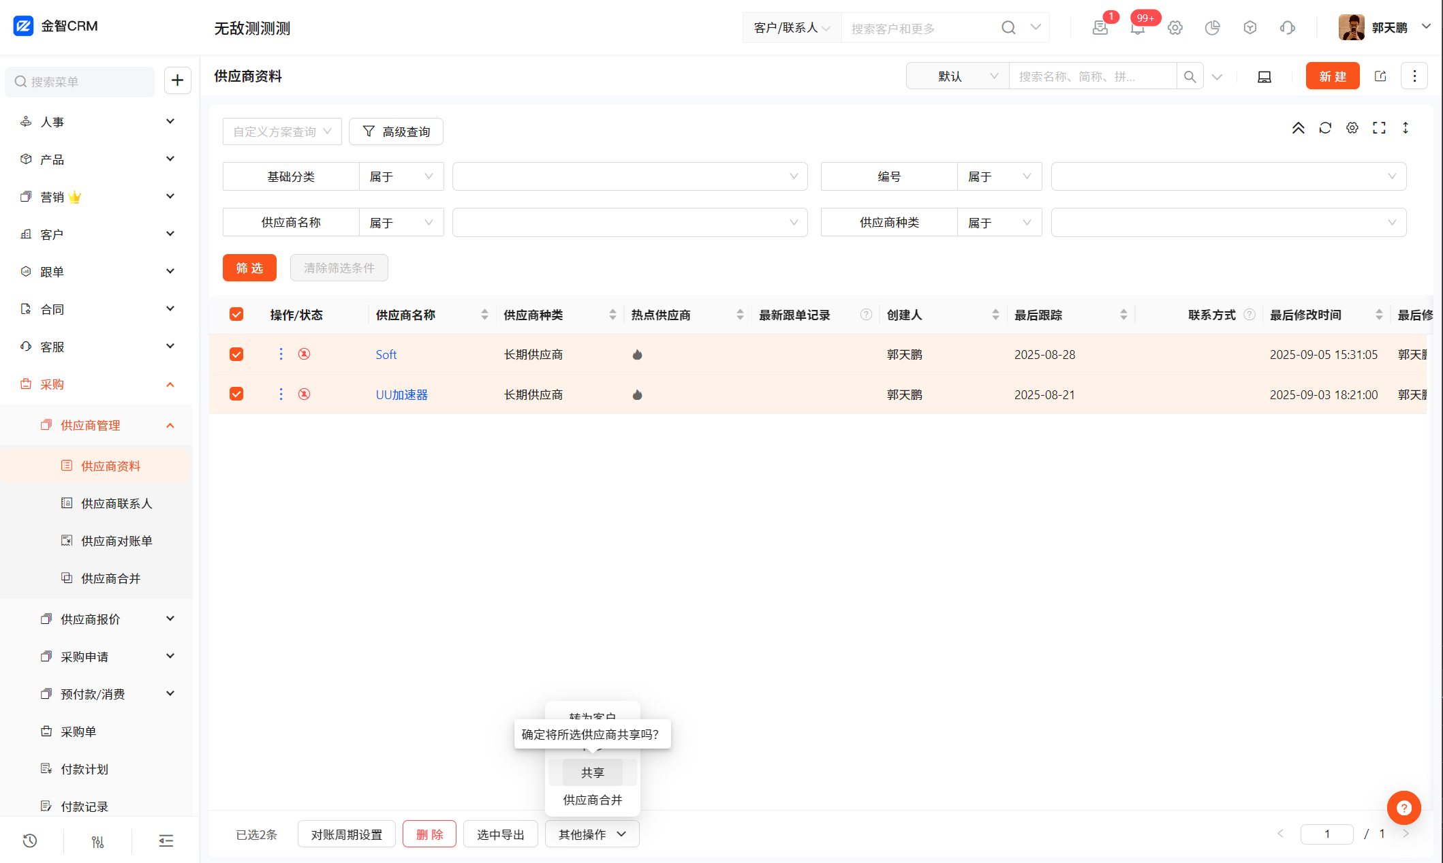
Task: Open table column settings gear icon
Action: coord(1352,128)
